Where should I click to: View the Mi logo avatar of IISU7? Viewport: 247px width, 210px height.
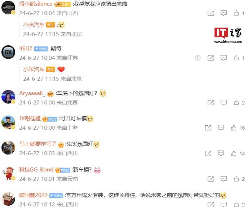8,52
